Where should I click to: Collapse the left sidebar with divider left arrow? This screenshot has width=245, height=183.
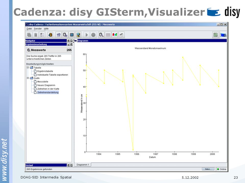73,40
